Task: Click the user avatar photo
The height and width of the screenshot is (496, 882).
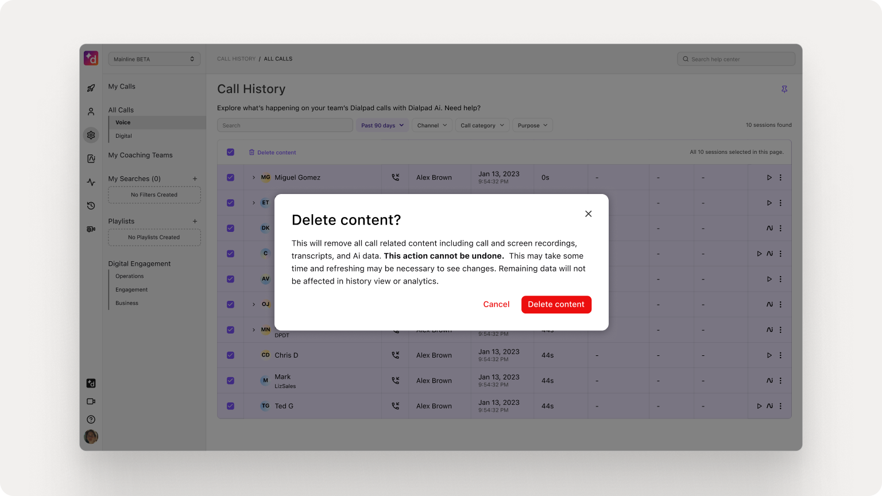Action: point(91,437)
